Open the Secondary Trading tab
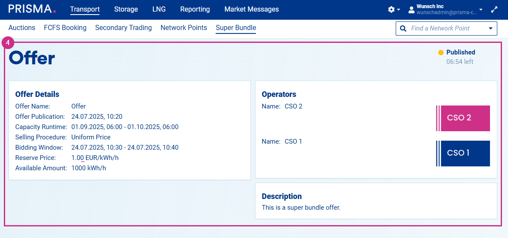This screenshot has height=238, width=508. click(x=123, y=27)
